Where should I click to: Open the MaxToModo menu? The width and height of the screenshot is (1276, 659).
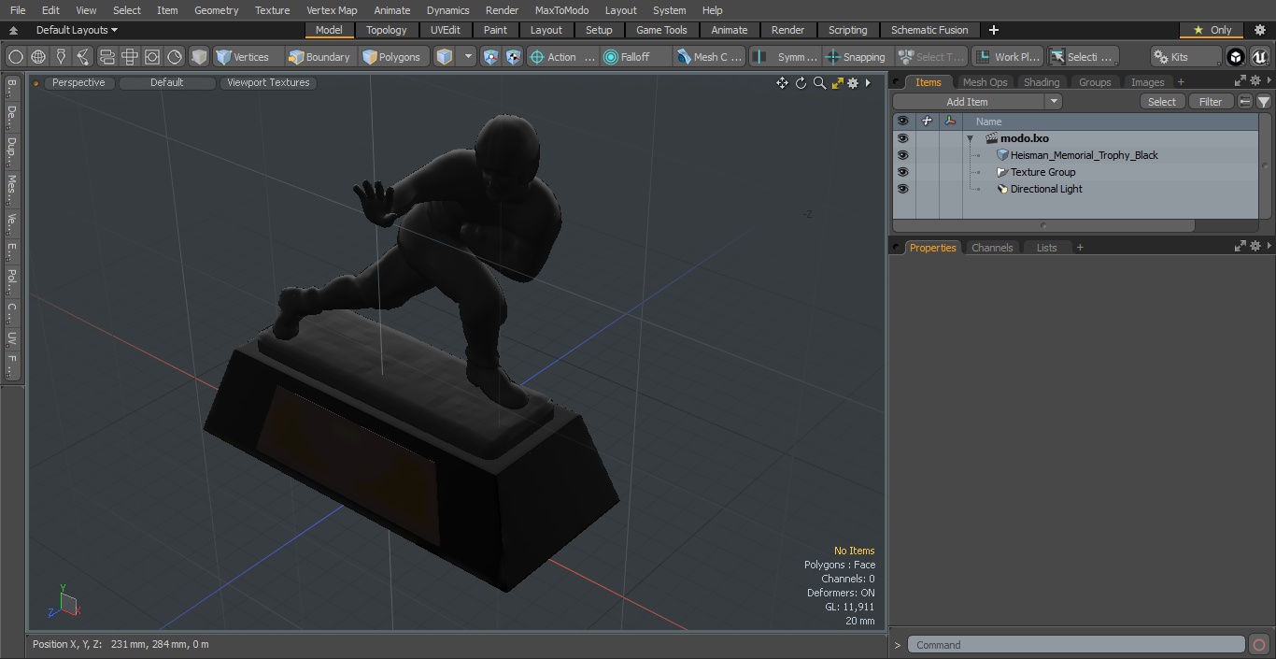click(x=561, y=10)
